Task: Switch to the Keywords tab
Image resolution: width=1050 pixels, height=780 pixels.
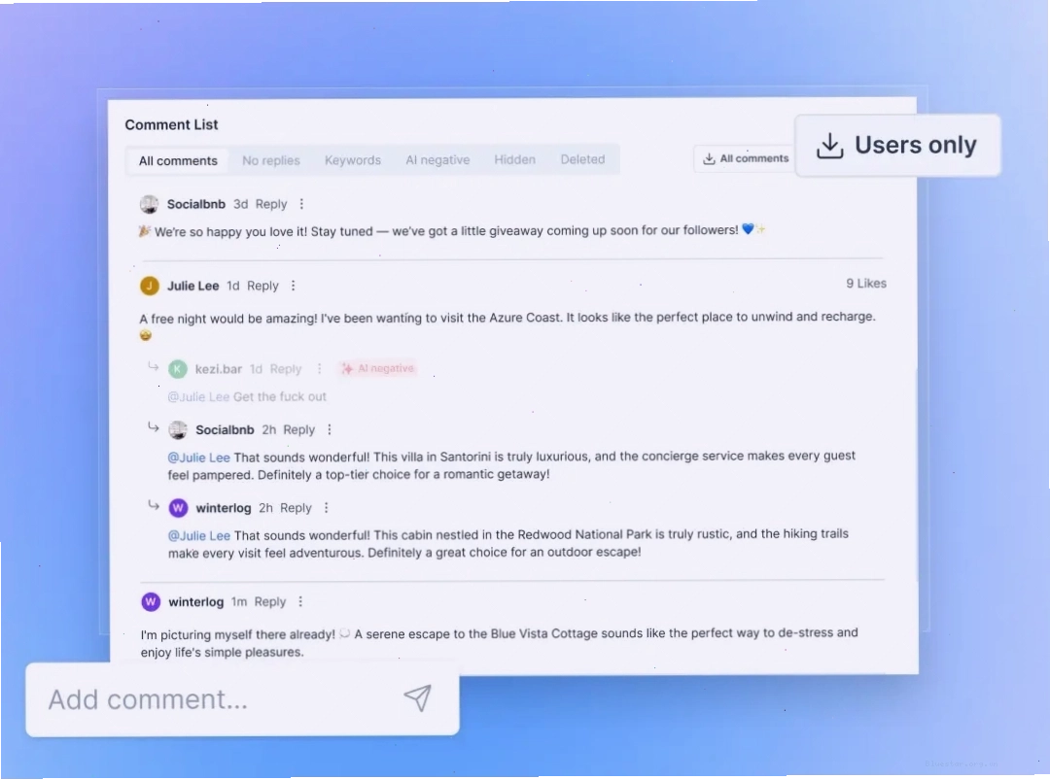Action: [353, 160]
